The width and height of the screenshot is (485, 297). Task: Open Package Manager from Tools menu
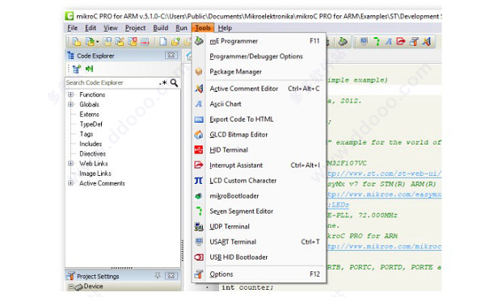click(259, 72)
